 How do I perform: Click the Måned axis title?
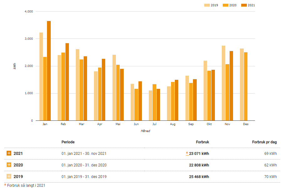point(145,131)
